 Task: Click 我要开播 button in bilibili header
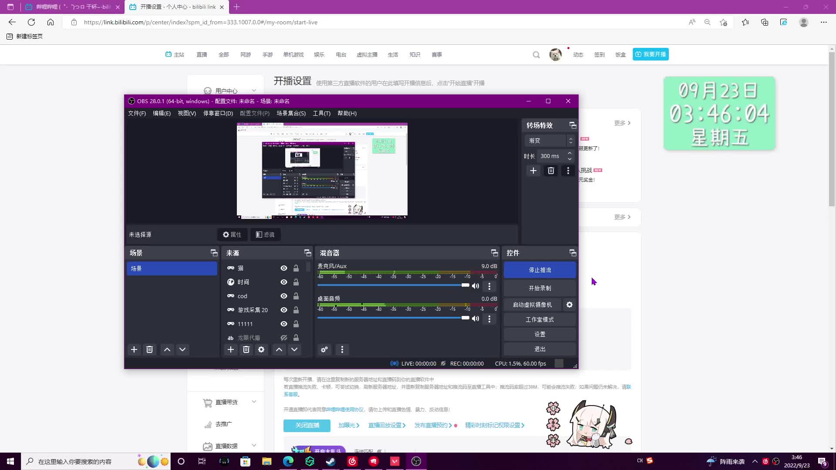651,54
